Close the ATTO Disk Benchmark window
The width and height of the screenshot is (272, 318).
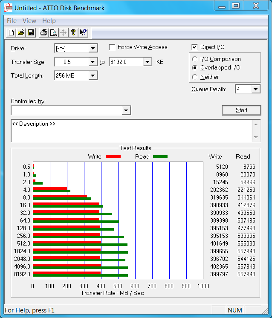tap(256, 6)
